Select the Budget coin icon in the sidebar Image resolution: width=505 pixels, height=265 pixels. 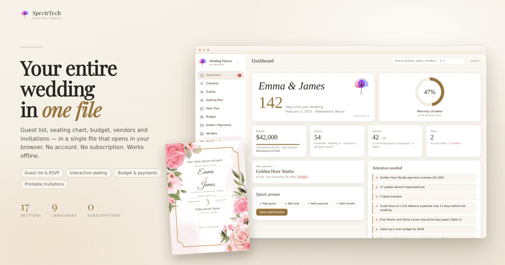(x=202, y=117)
